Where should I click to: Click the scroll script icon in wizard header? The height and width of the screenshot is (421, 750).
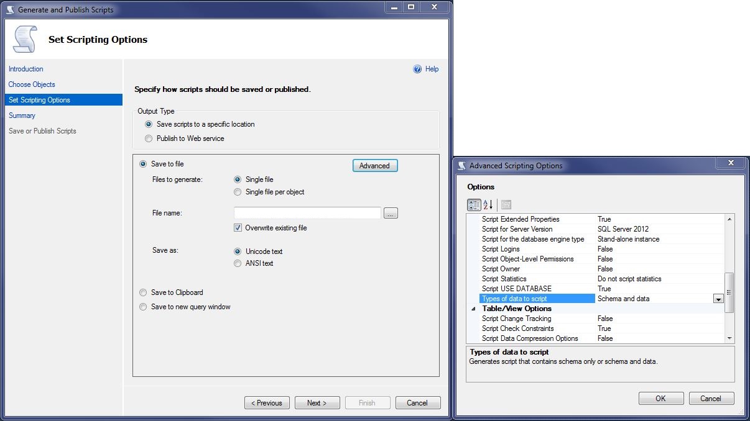coord(25,40)
